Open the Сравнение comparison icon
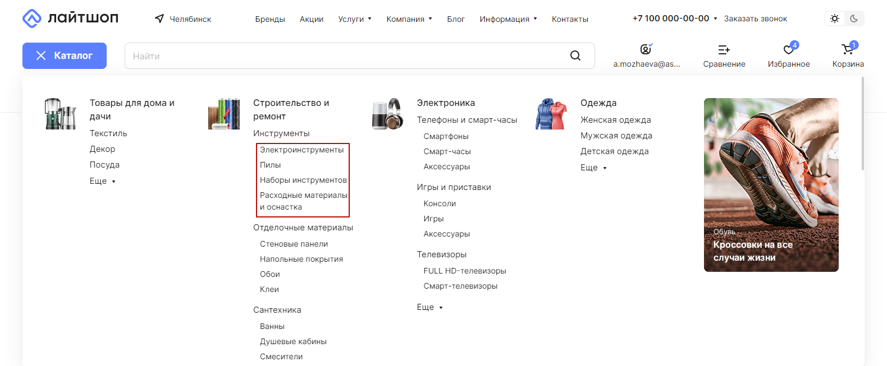 [x=724, y=50]
